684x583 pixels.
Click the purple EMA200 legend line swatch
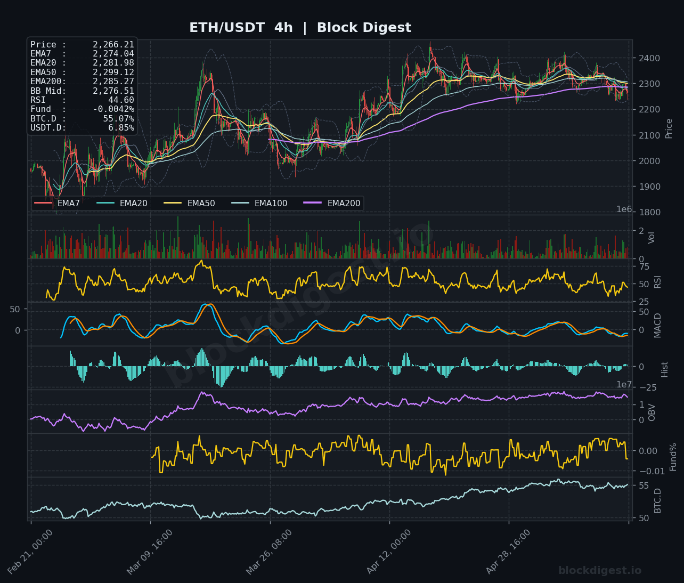coord(313,203)
